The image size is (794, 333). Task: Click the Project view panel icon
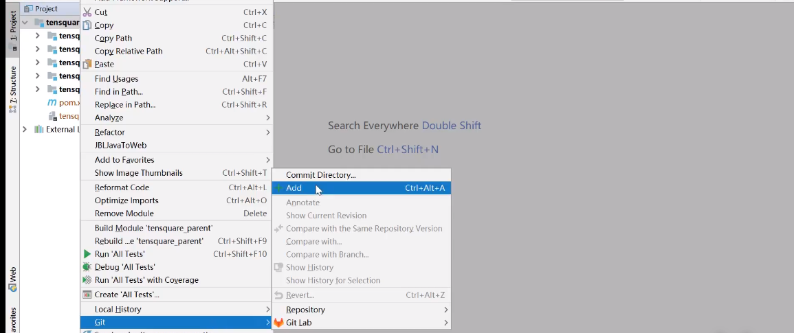[x=28, y=9]
